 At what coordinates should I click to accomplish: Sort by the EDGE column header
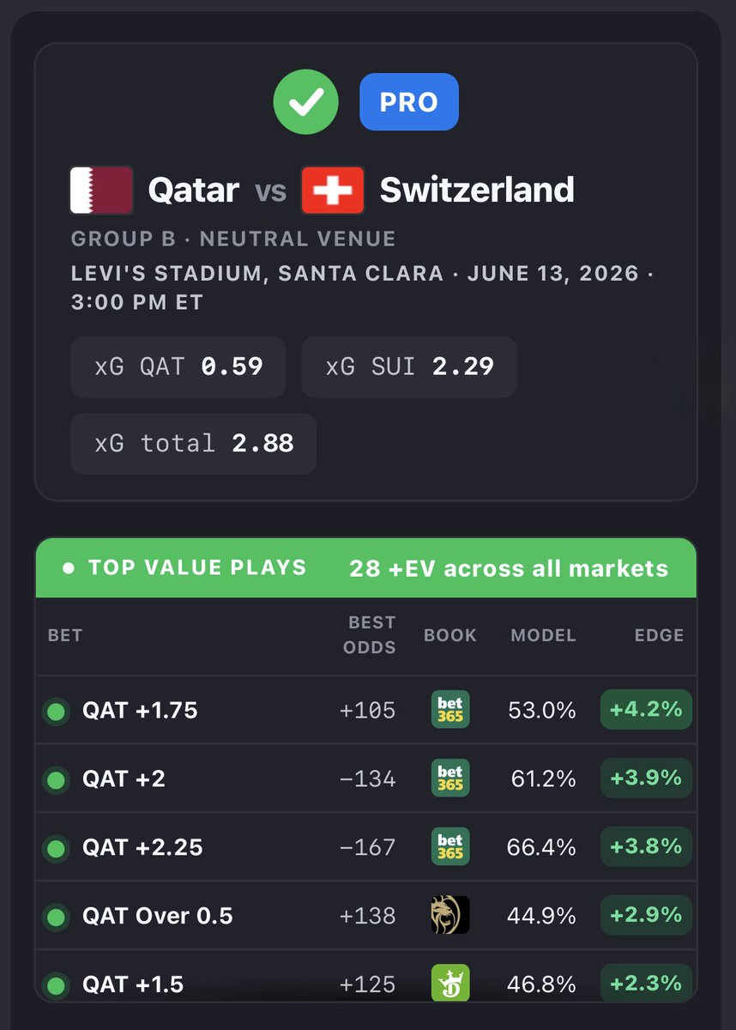tap(659, 636)
